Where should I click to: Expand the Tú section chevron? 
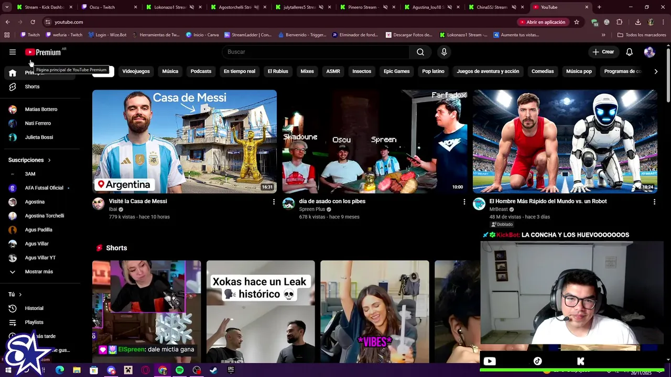(x=20, y=295)
